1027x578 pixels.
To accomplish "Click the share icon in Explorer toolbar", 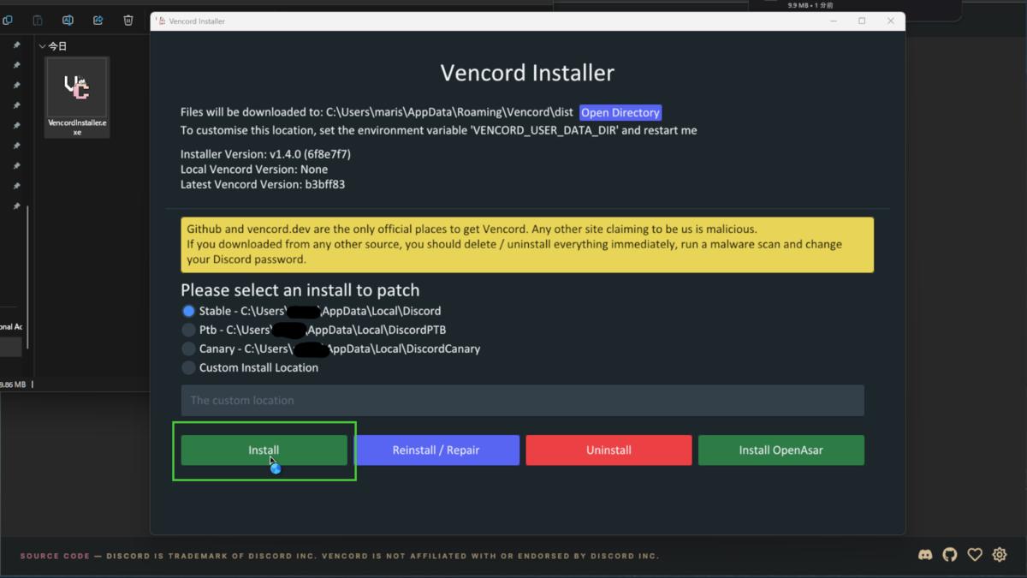I will [98, 21].
